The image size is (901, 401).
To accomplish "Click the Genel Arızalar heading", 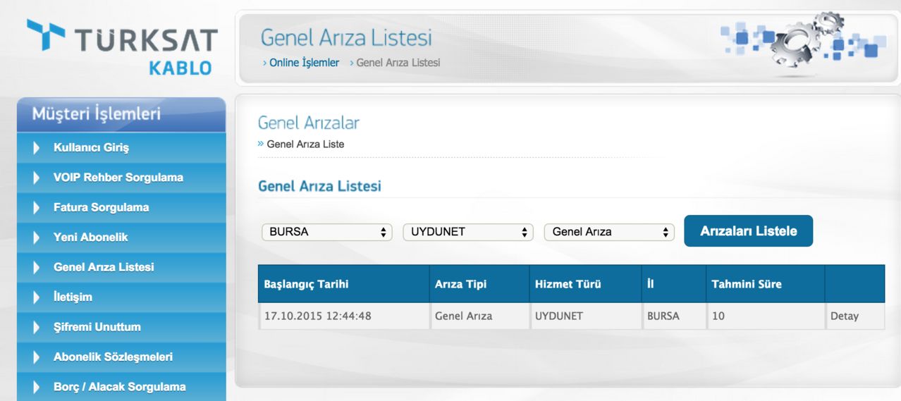I will click(x=309, y=123).
